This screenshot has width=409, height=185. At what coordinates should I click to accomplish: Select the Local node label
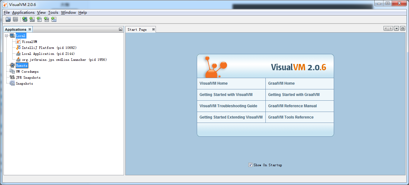click(x=21, y=36)
